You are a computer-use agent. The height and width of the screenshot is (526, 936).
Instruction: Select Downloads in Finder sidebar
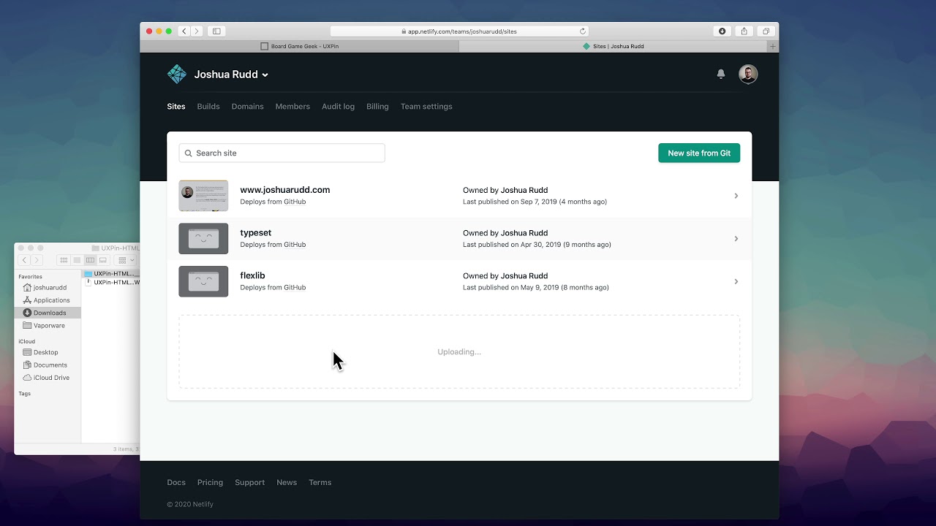point(48,313)
